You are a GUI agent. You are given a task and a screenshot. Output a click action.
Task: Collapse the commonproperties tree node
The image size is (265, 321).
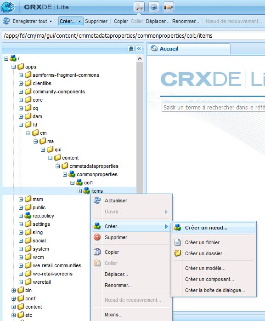tap(65, 174)
